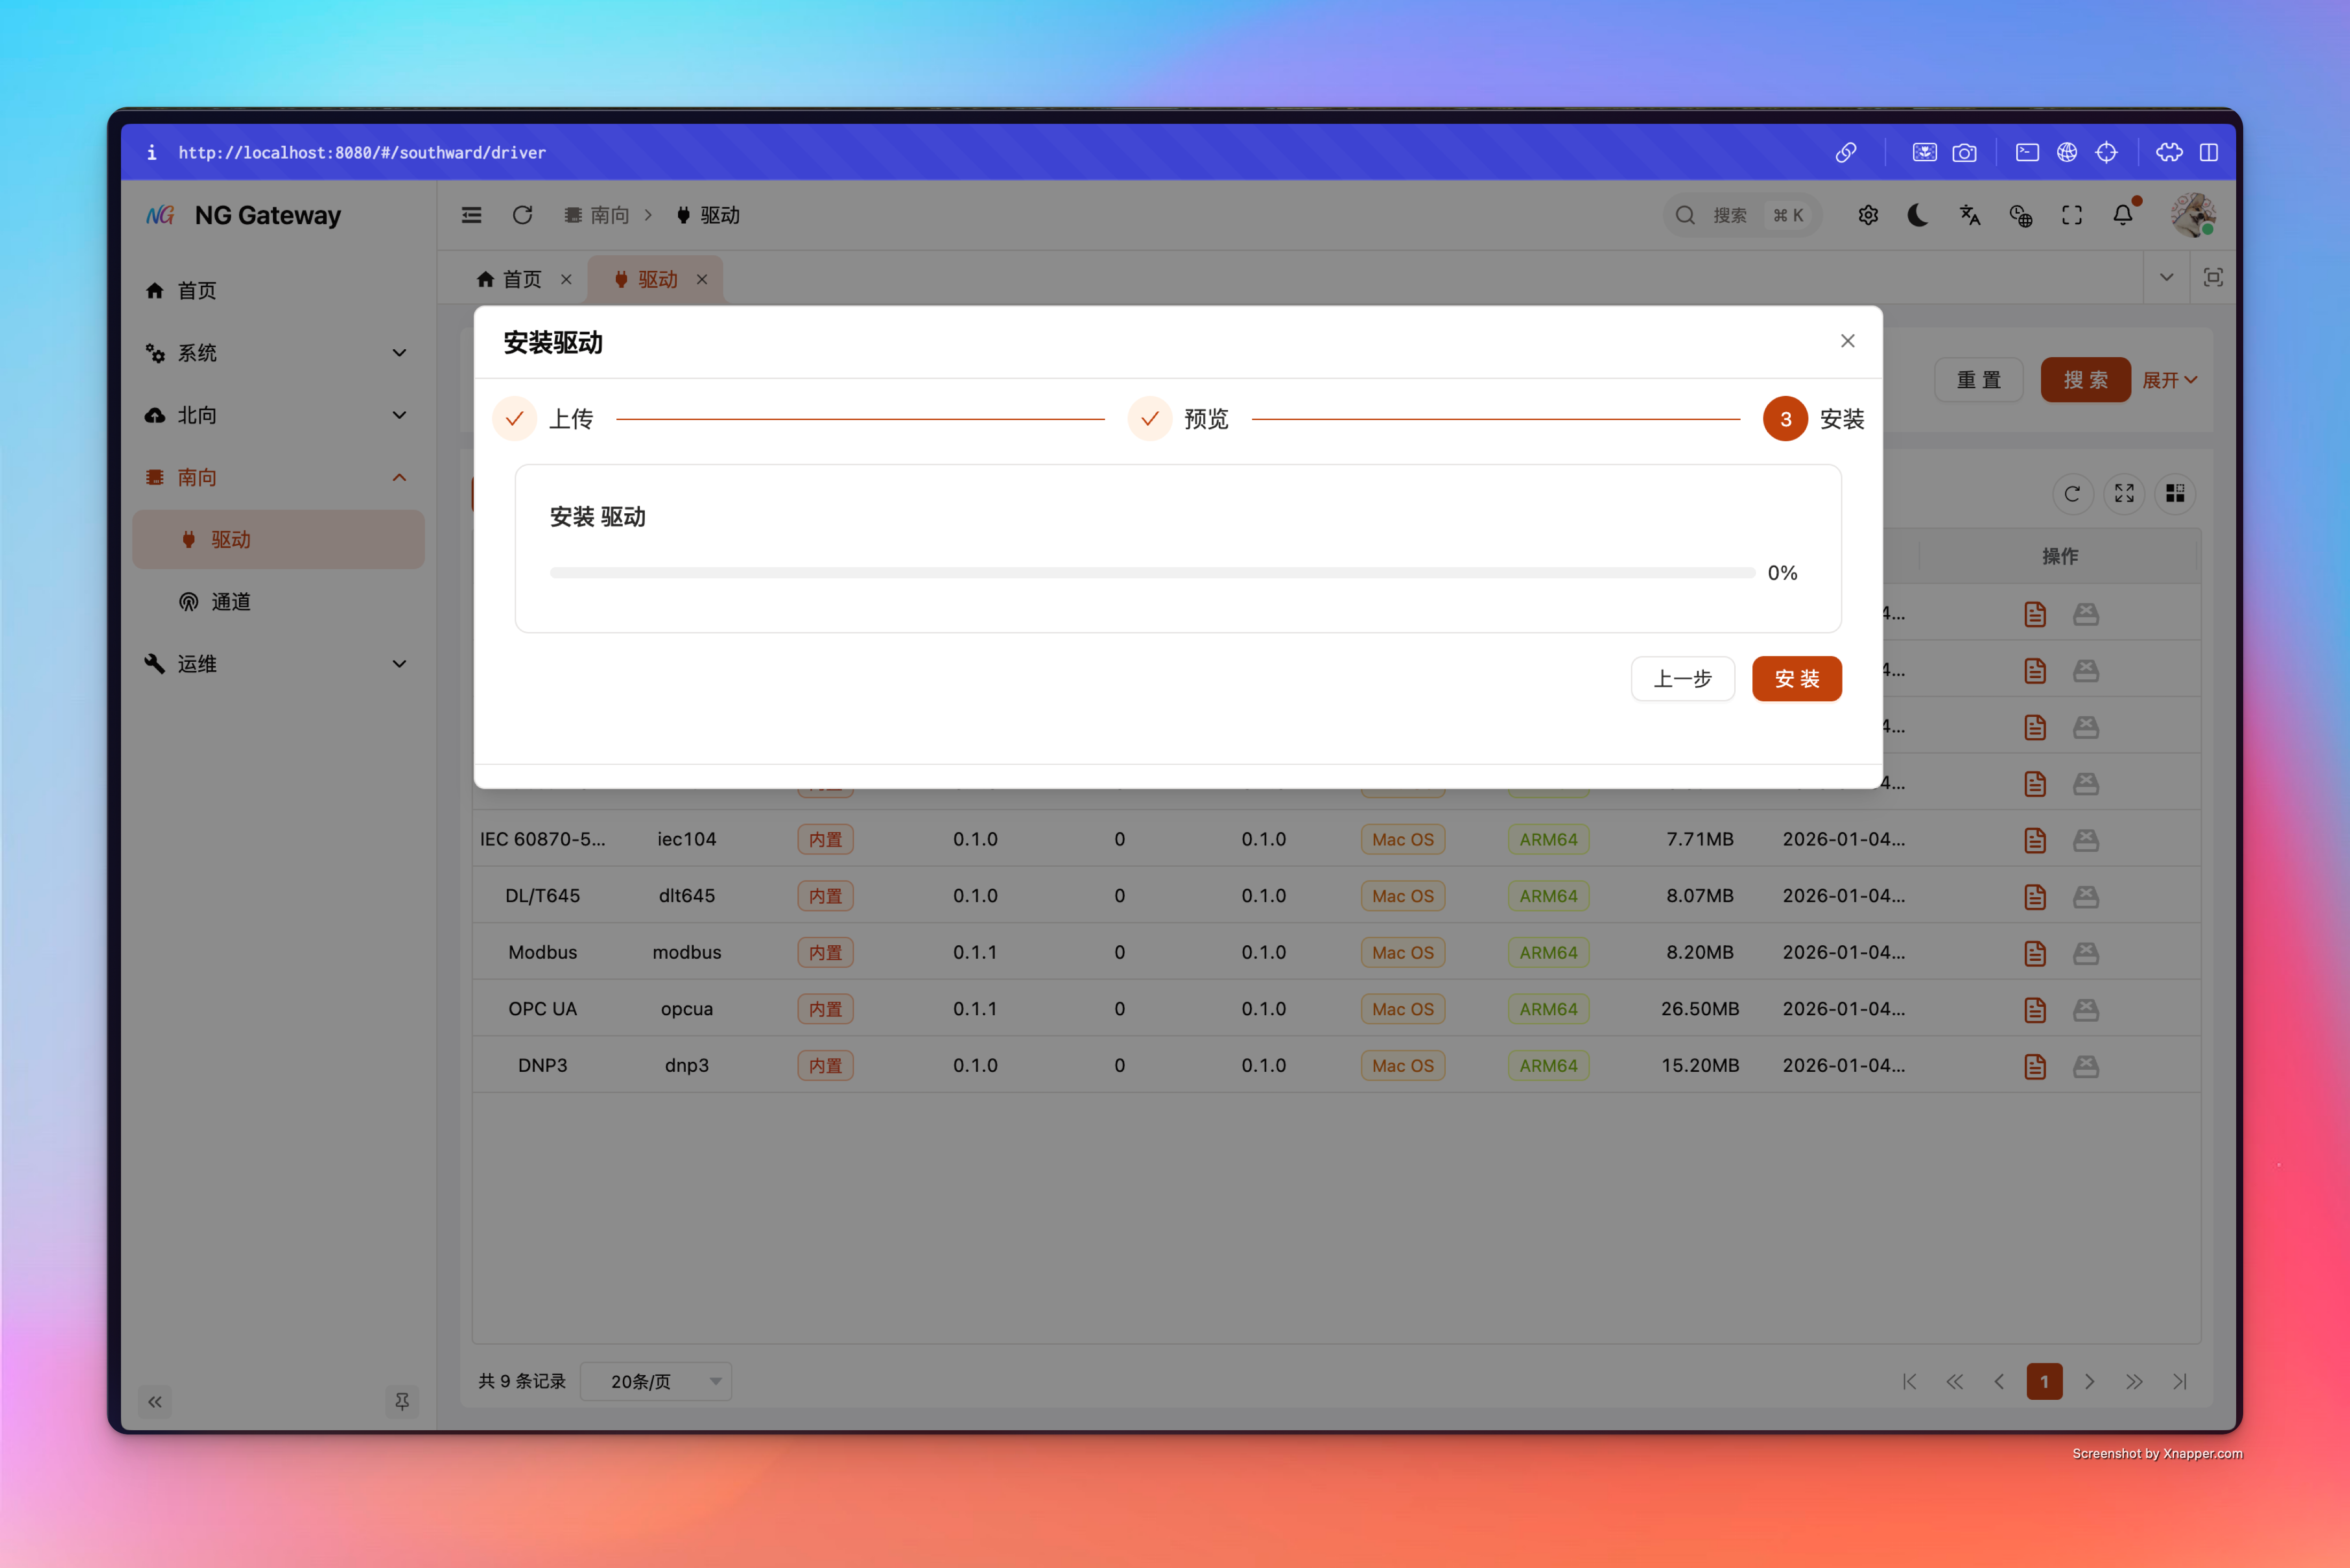The image size is (2350, 1568).
Task: Collapse sidebar with double-arrow icon
Action: 155,1401
